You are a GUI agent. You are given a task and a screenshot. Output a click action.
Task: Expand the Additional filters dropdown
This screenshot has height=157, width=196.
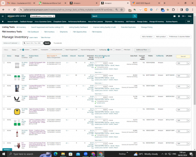point(143,50)
